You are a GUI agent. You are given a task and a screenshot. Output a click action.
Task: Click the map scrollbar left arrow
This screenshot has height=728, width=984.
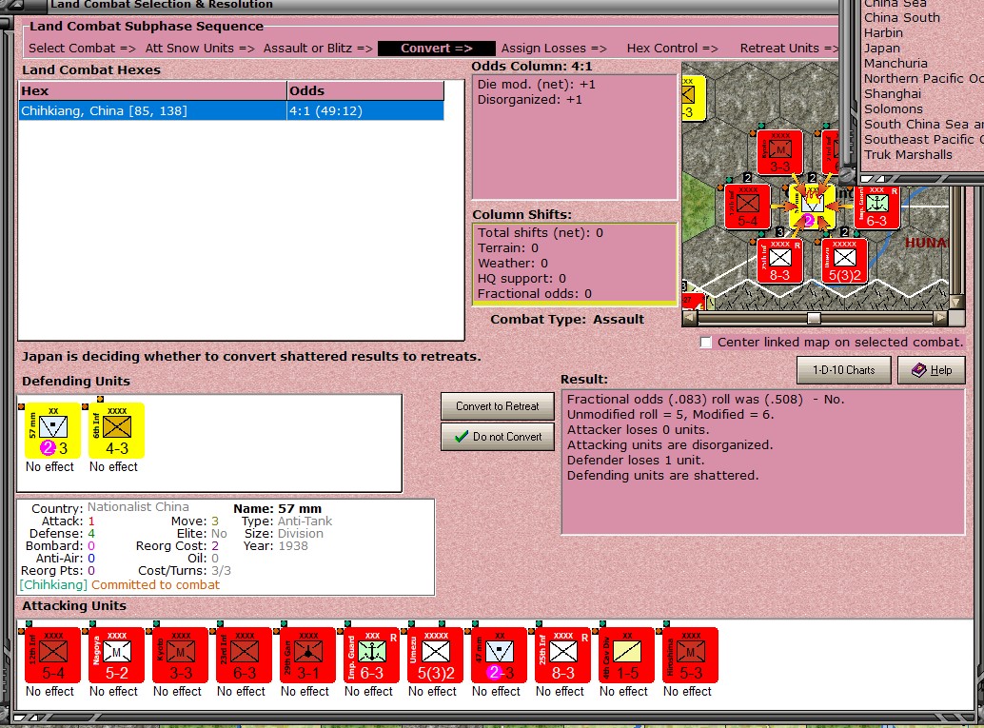690,318
